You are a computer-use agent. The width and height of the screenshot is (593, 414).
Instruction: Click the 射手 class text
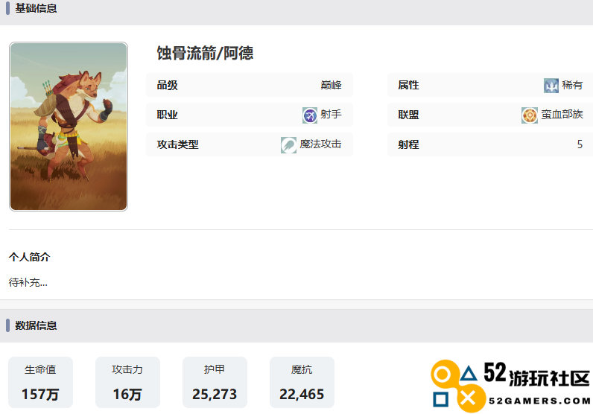click(331, 114)
